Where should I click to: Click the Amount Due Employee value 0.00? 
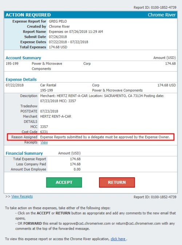click(77, 169)
